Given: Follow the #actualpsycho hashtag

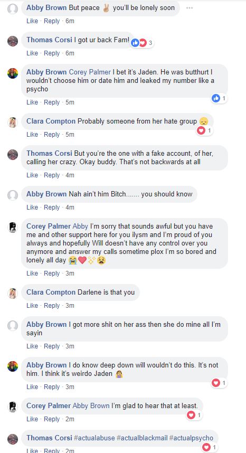Looking at the screenshot, I should [191, 438].
